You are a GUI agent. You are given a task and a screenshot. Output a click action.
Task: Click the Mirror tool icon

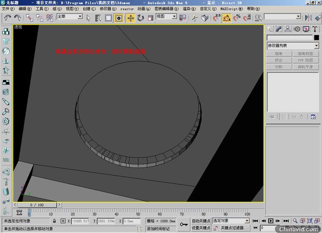click(x=308, y=18)
